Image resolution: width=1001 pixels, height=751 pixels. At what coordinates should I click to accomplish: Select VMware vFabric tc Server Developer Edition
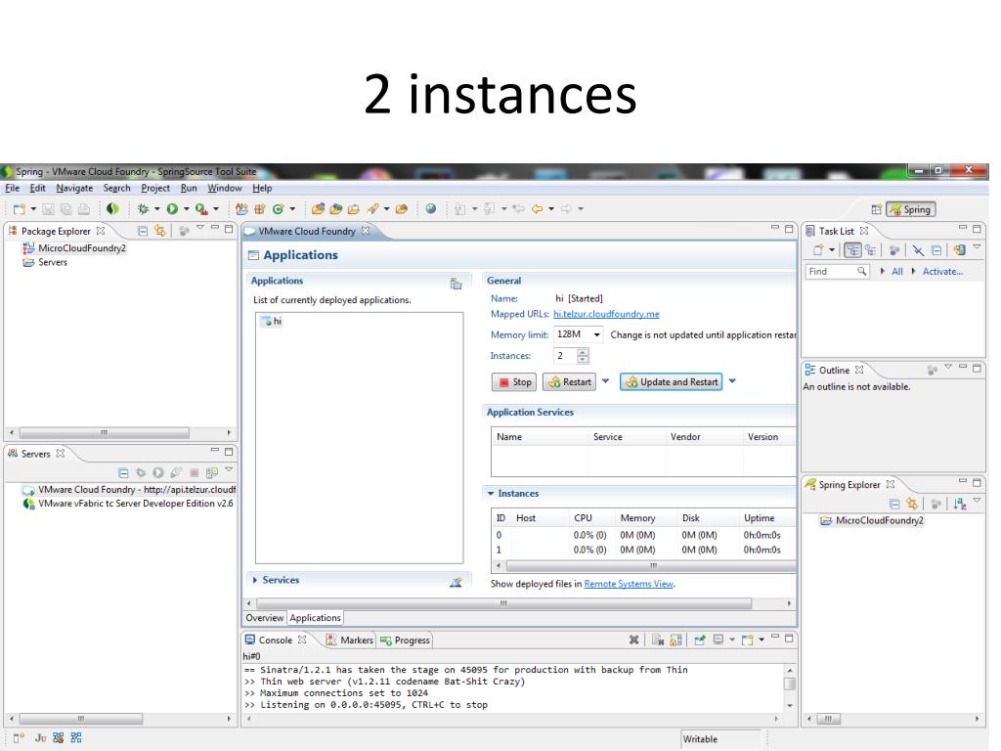[x=128, y=504]
